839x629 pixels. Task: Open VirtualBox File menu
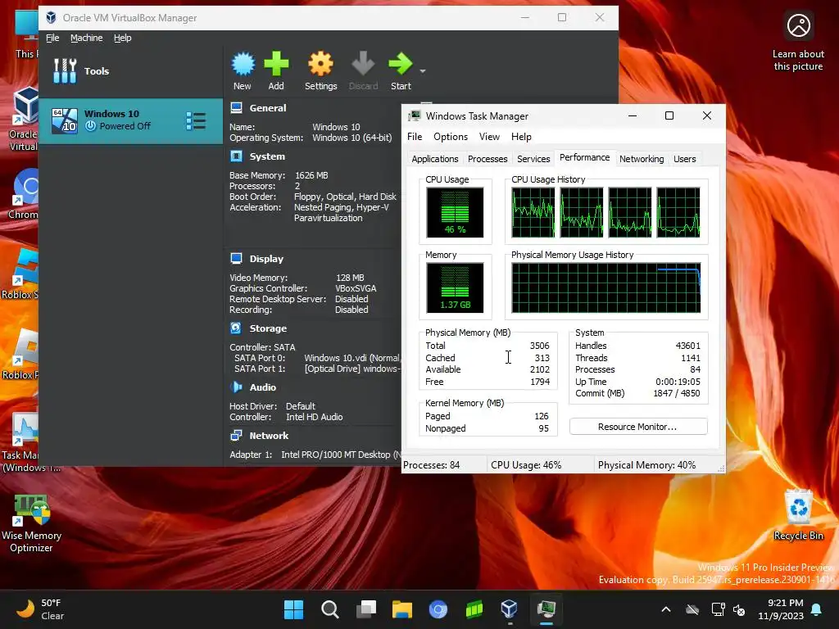[x=52, y=38]
